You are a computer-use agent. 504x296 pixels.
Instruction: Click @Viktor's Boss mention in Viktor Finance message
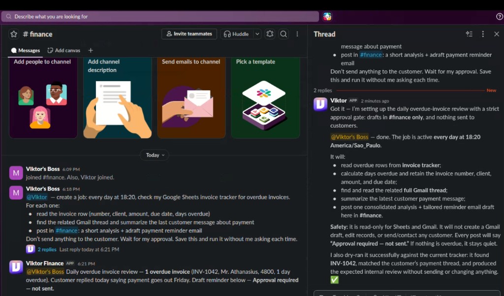click(x=45, y=271)
